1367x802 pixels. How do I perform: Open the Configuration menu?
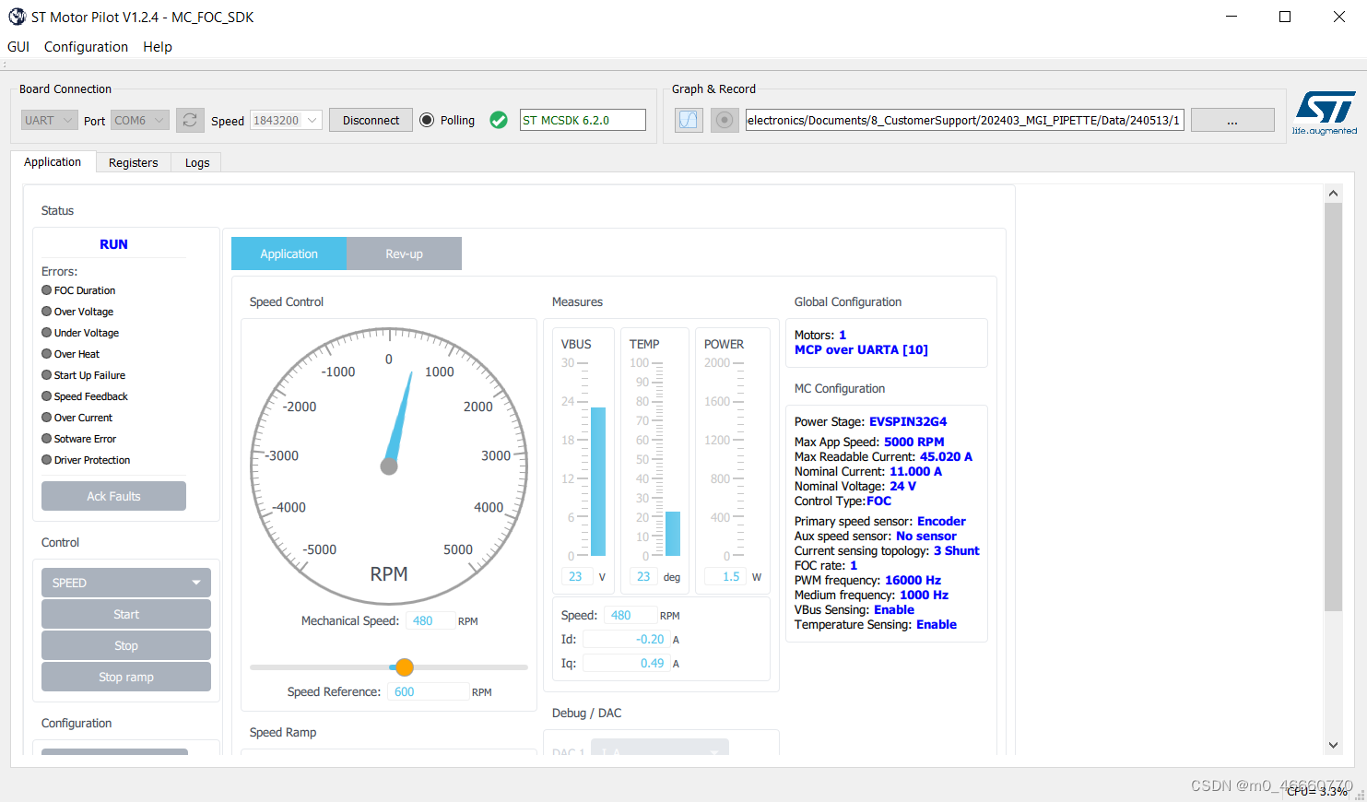click(86, 46)
